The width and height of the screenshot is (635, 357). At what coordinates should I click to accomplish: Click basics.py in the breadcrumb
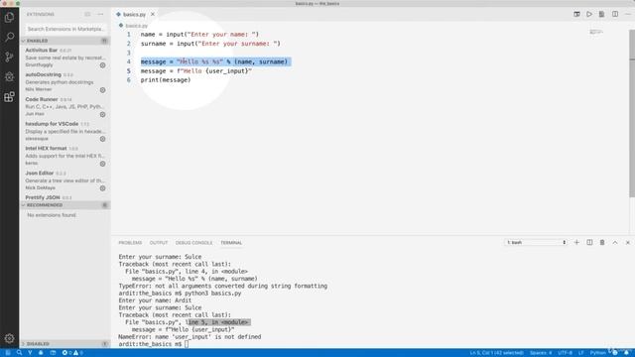136,26
